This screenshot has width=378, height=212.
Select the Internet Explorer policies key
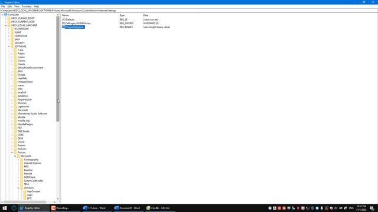32,163
